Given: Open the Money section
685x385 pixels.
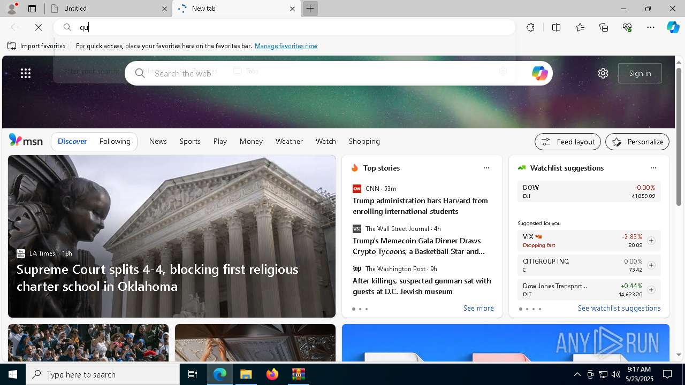Looking at the screenshot, I should coord(251,141).
